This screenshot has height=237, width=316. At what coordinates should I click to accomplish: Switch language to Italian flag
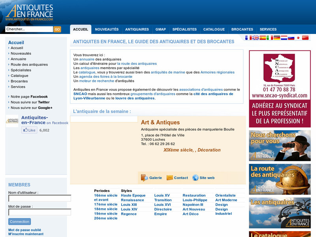click(x=270, y=38)
